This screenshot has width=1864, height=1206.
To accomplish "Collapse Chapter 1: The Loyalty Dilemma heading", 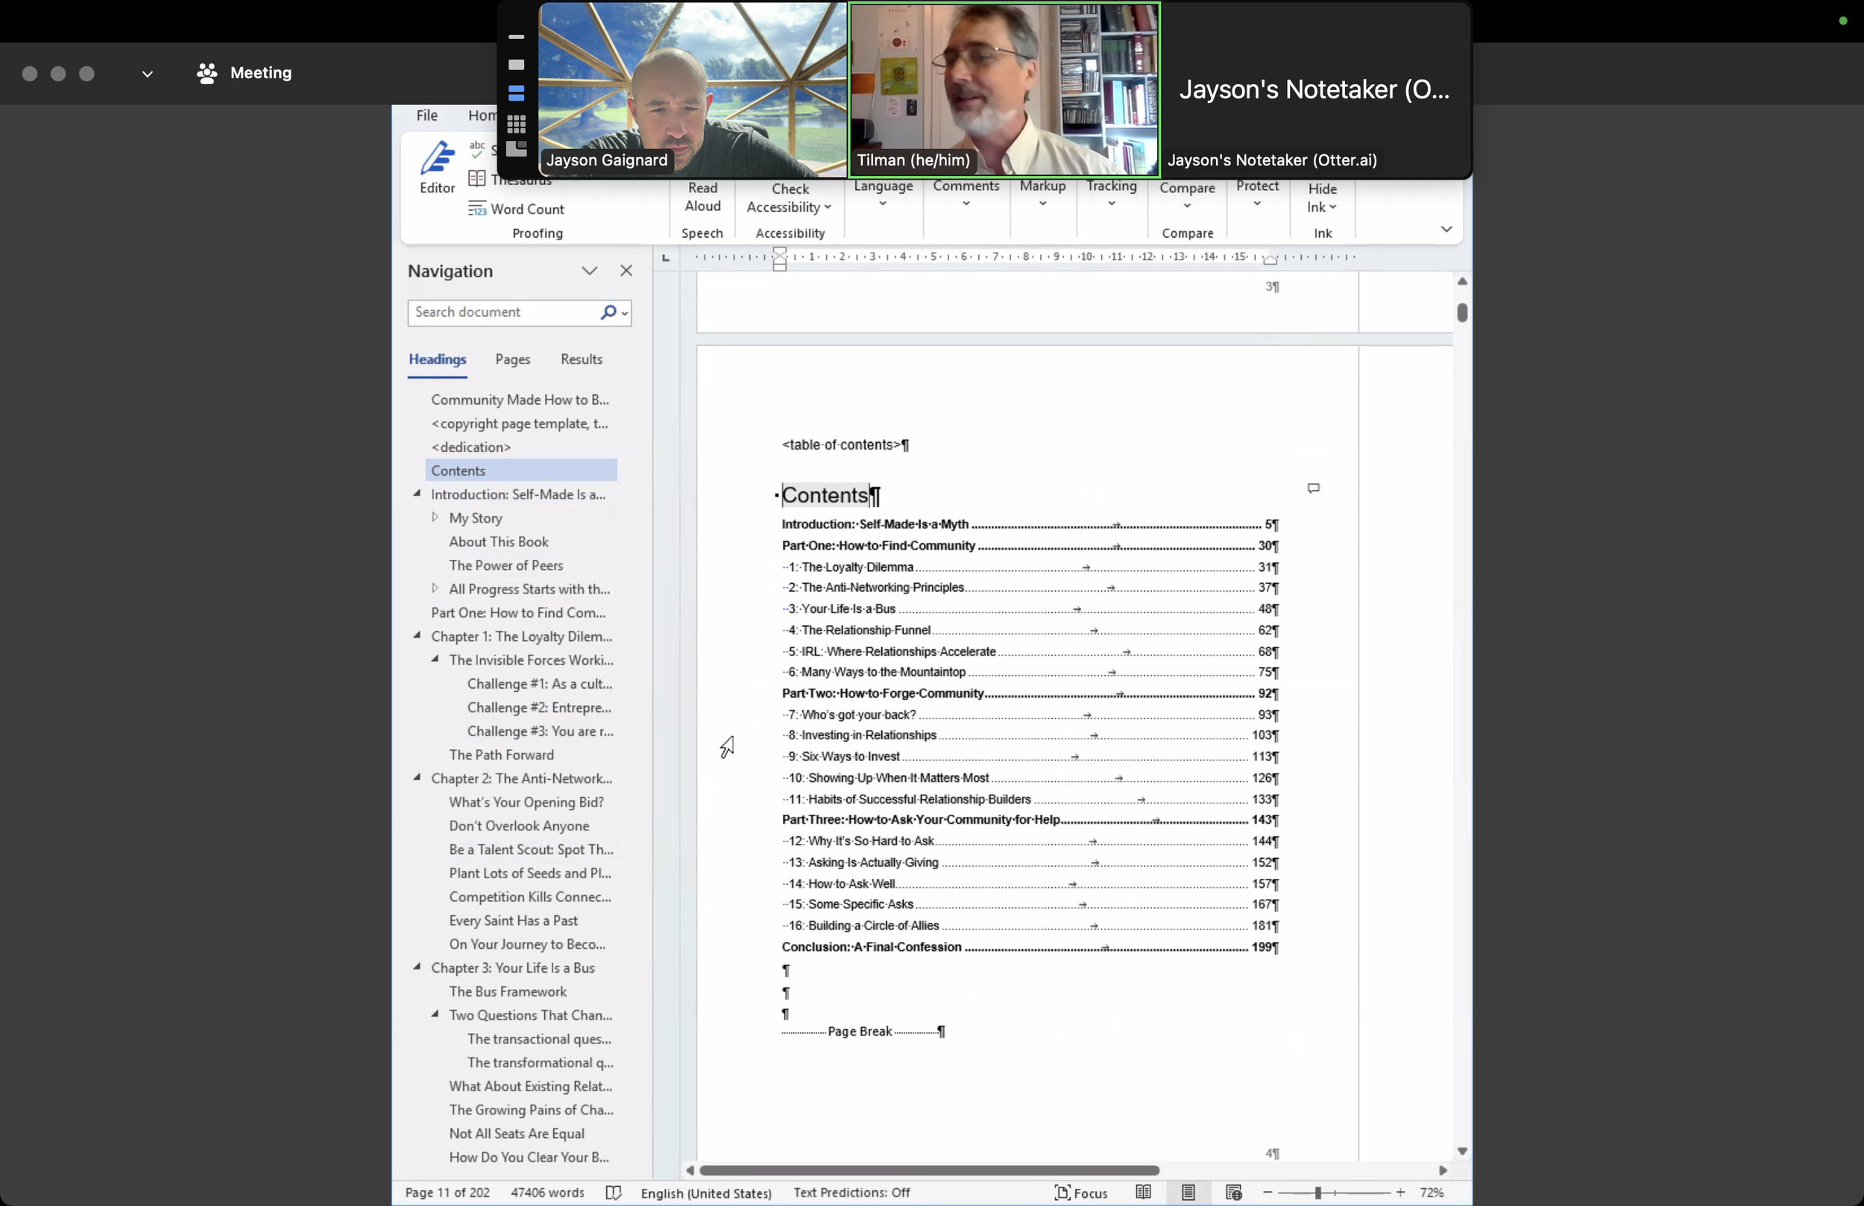I will coord(417,636).
